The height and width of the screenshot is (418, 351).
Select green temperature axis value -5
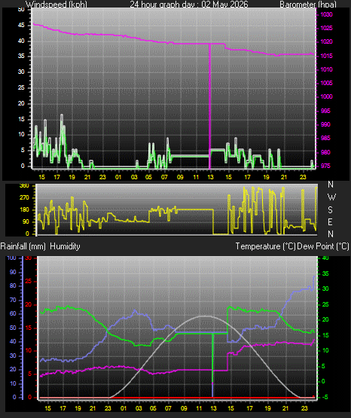pyautogui.click(x=325, y=398)
